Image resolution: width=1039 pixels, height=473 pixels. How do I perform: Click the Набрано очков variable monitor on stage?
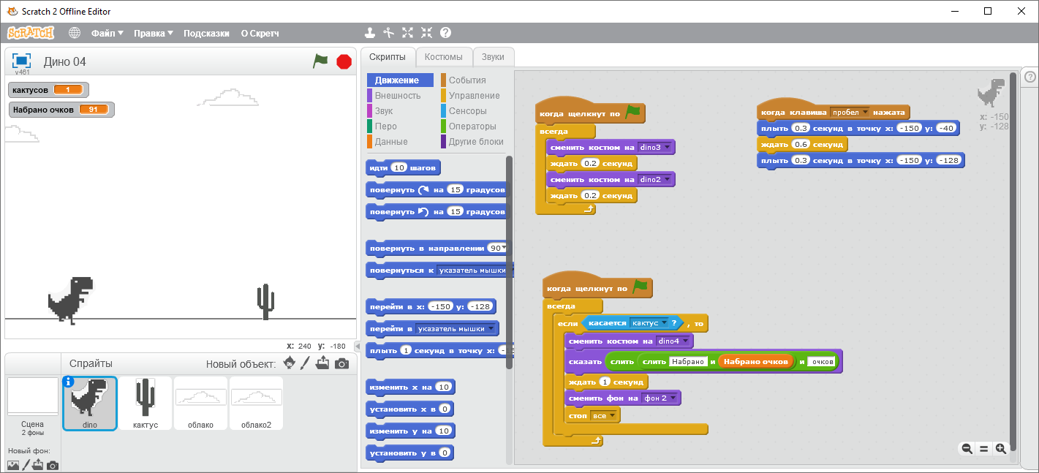[61, 110]
